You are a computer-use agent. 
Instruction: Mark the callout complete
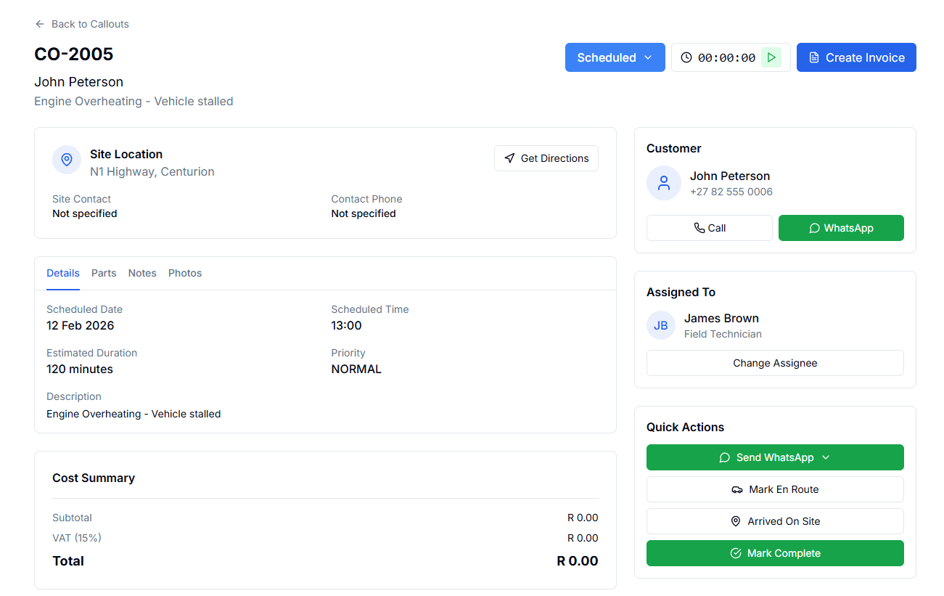click(775, 553)
